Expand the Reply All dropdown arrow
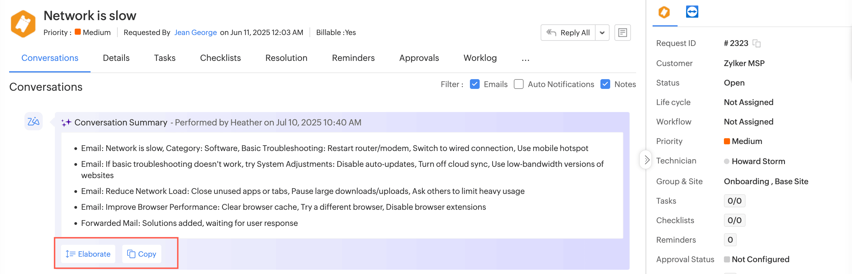This screenshot has width=852, height=274. tap(602, 33)
